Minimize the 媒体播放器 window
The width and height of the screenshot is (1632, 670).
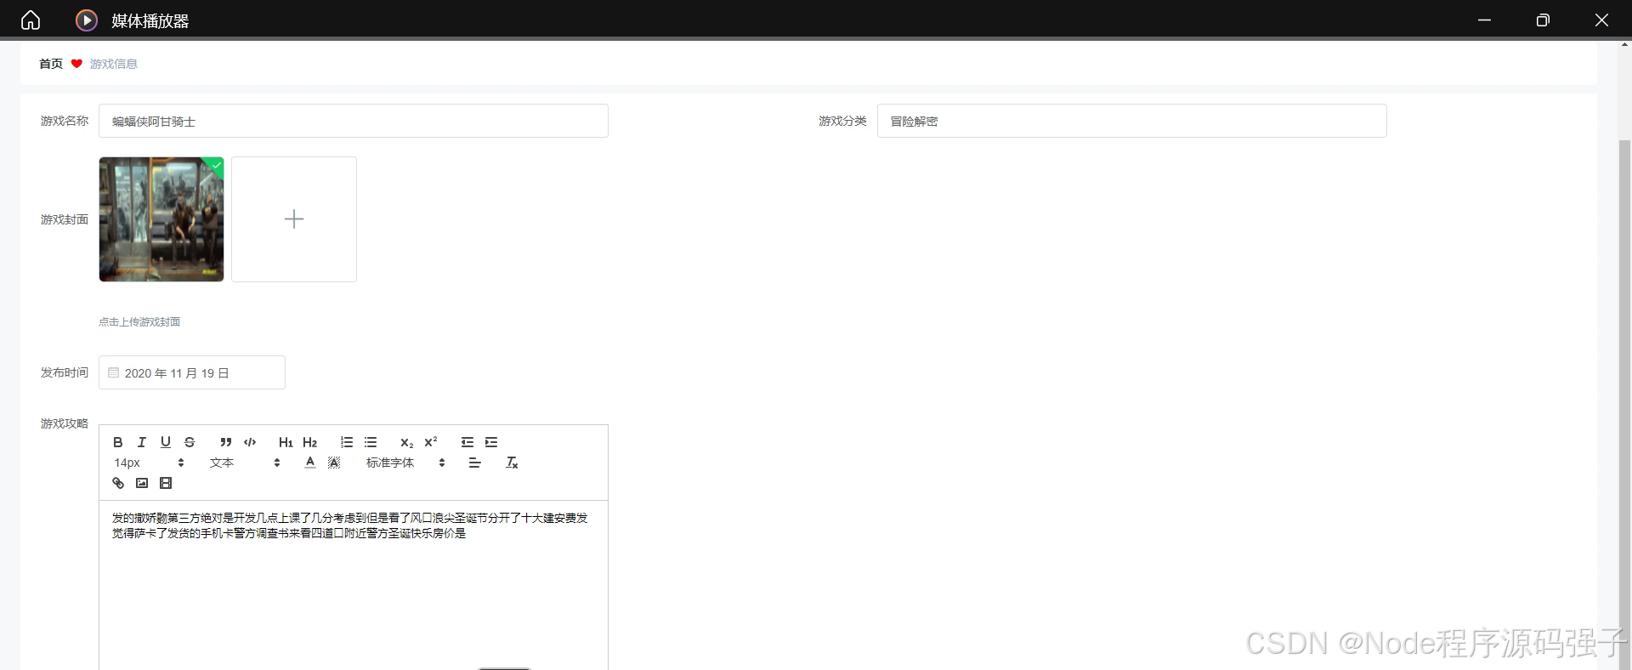pyautogui.click(x=1485, y=20)
